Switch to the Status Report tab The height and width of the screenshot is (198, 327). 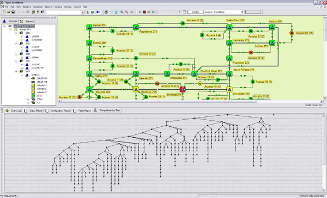33,111
